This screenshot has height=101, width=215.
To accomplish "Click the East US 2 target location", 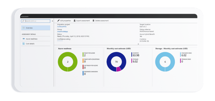I will (x=143, y=27).
